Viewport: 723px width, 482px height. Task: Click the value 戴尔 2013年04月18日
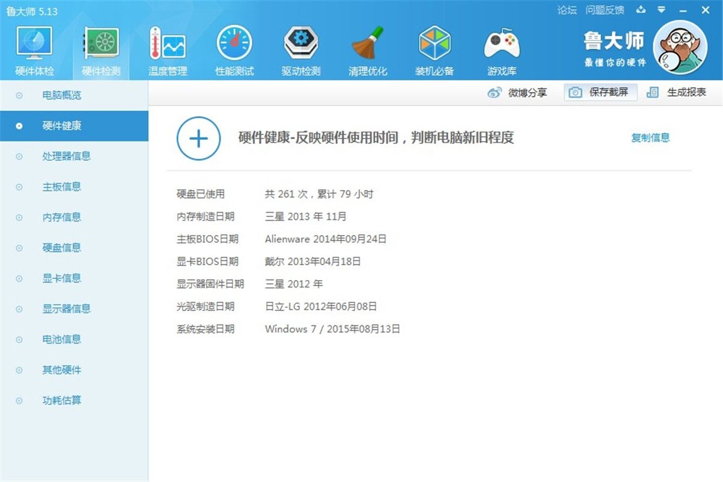(313, 261)
